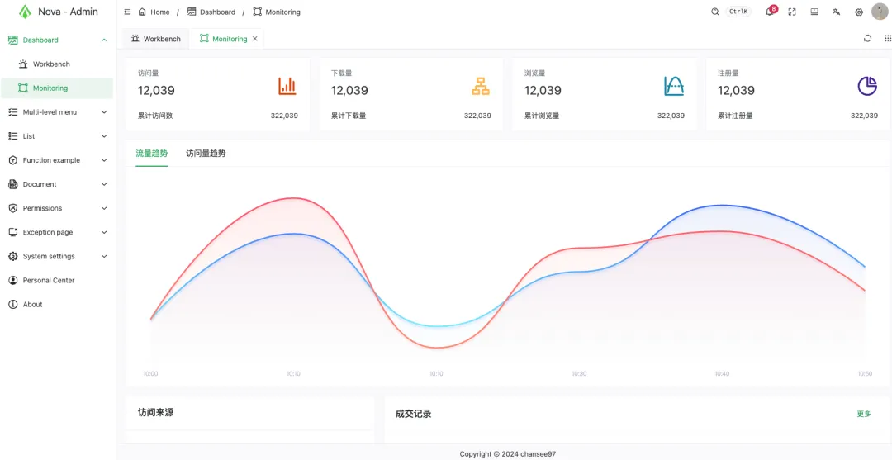Click the 10:30 axis label
This screenshot has width=892, height=460.
point(579,373)
